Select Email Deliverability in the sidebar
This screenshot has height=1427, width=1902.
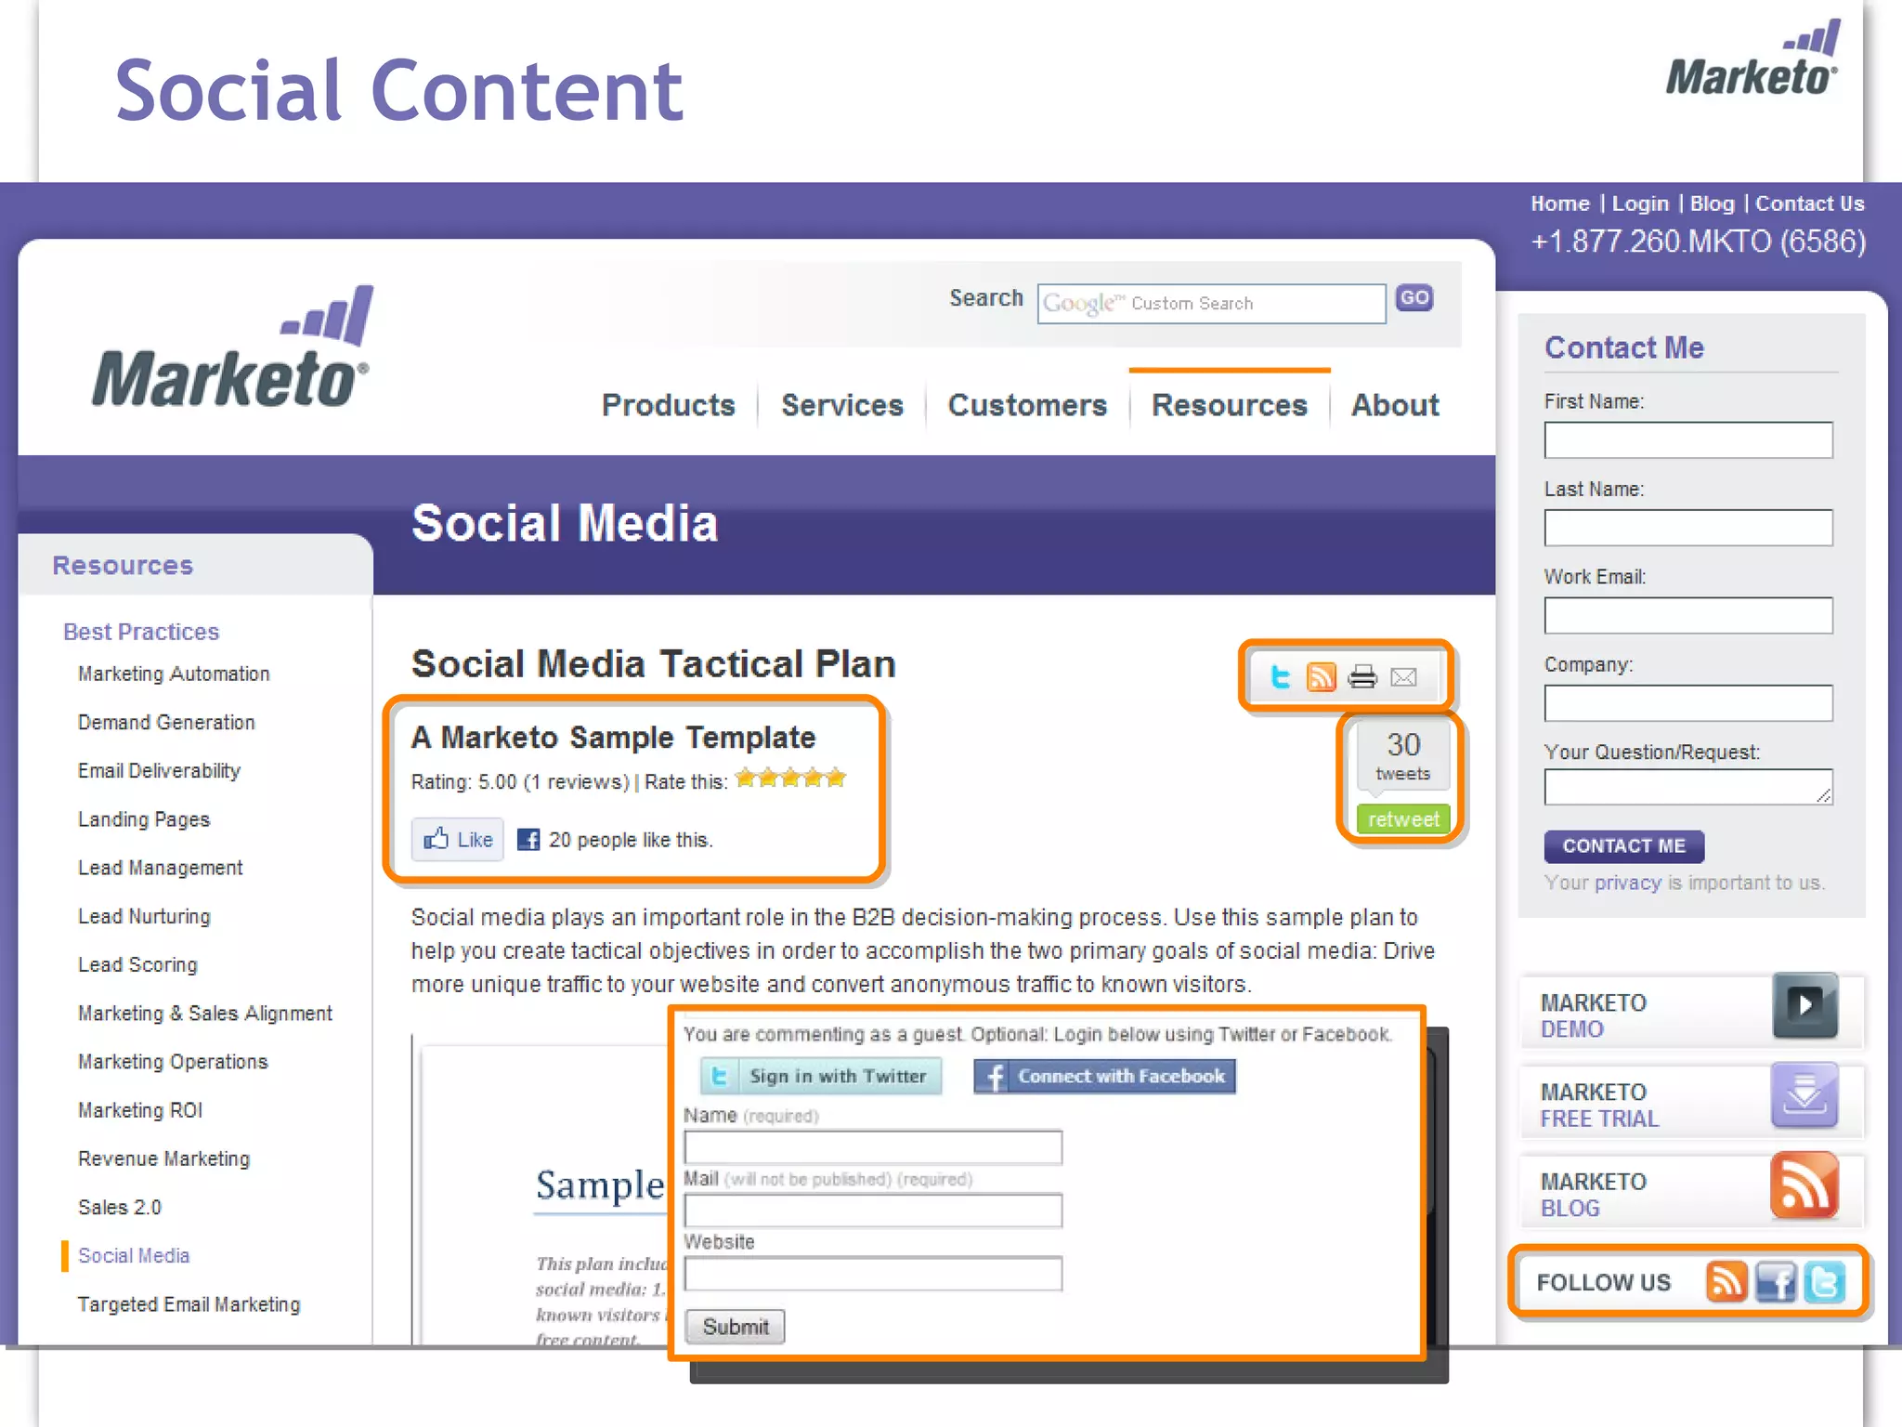click(x=159, y=771)
